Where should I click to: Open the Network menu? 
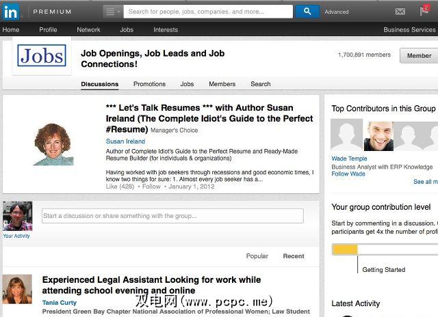88,30
